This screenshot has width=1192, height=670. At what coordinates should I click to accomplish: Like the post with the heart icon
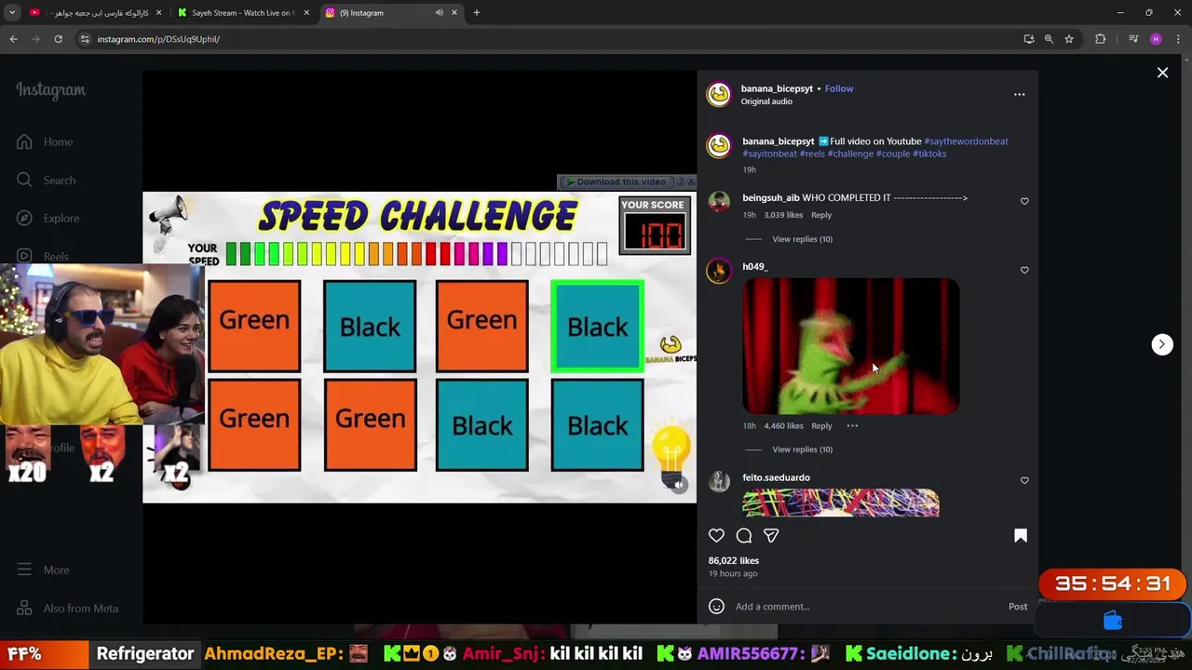click(x=716, y=535)
